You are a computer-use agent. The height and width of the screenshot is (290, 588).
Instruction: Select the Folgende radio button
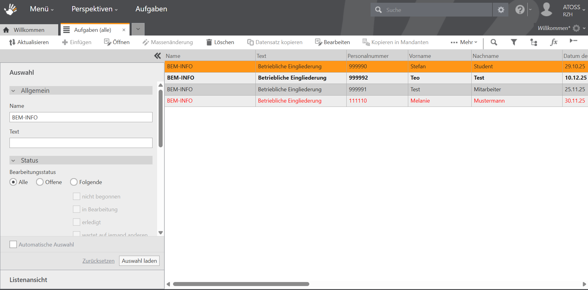74,182
